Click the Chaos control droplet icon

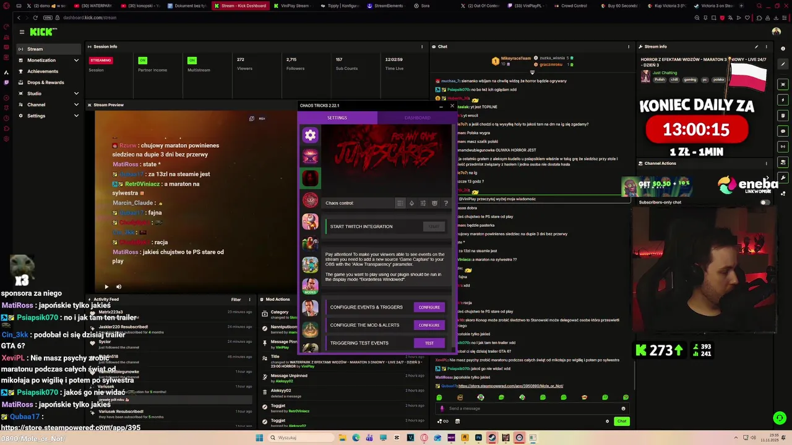pos(411,203)
